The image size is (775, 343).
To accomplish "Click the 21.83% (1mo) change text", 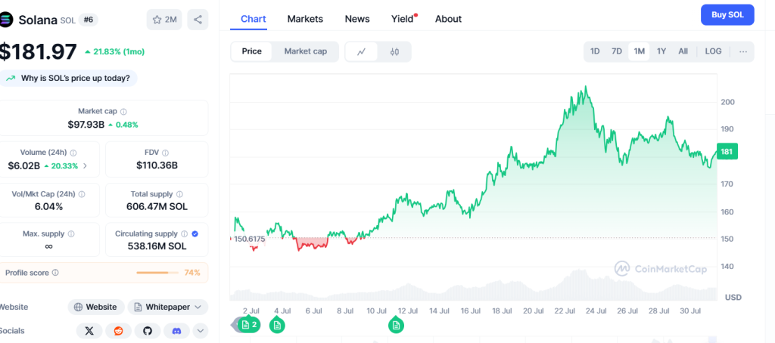I will pos(115,51).
